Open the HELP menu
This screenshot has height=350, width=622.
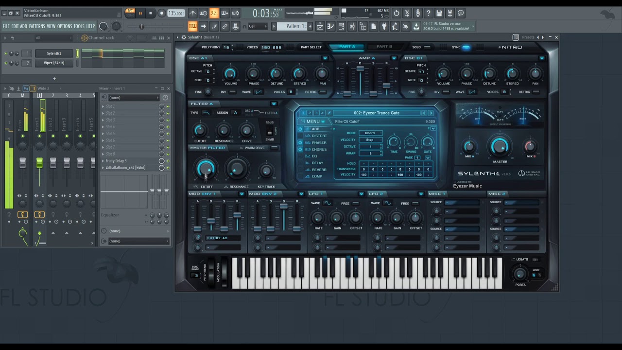[91, 26]
